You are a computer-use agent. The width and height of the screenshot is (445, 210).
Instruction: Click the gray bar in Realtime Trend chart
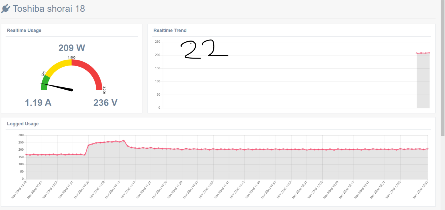coord(423,80)
